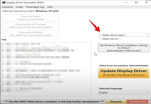The width and height of the screenshot is (151, 104).
Task: Click Clean and do NOT restart button
Action: [30, 26]
